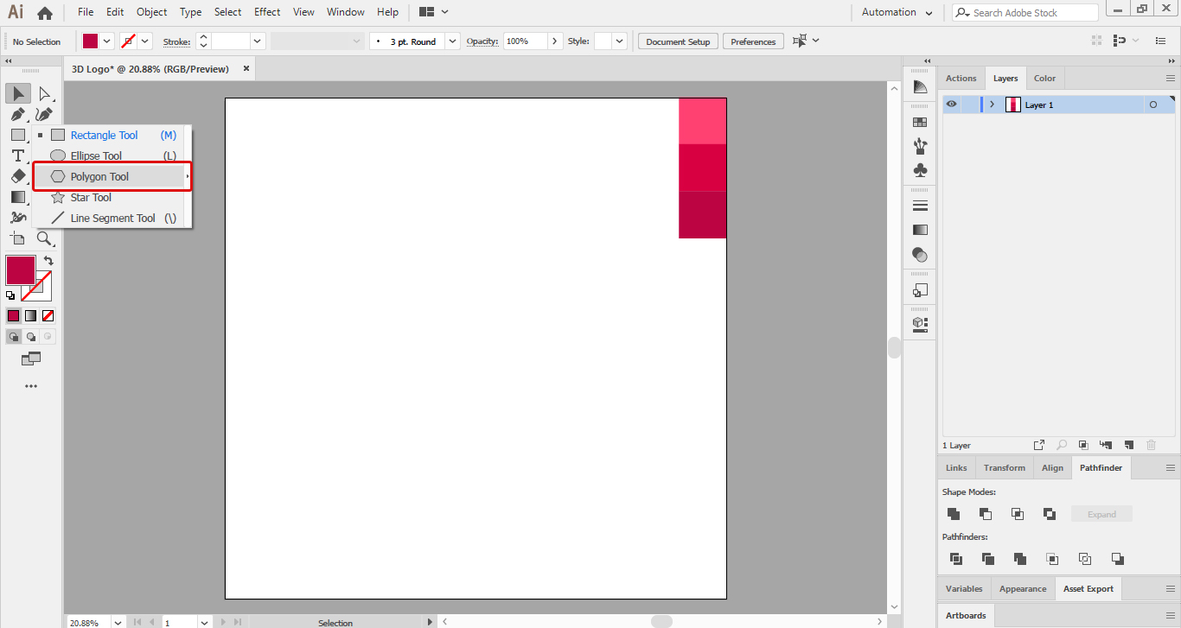Create new layer icon
The height and width of the screenshot is (628, 1181).
tap(1128, 445)
